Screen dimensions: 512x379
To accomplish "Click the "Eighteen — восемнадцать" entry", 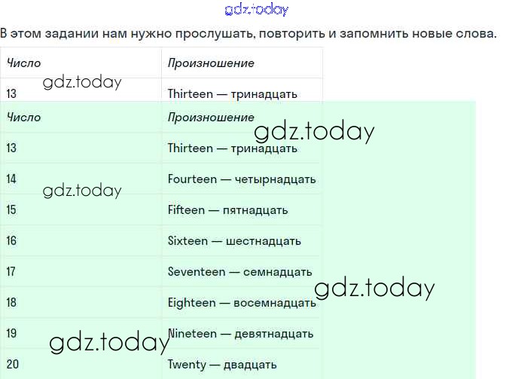I will pyautogui.click(x=242, y=303).
